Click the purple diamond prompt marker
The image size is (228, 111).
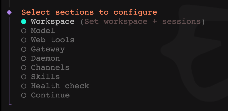pos(9,12)
